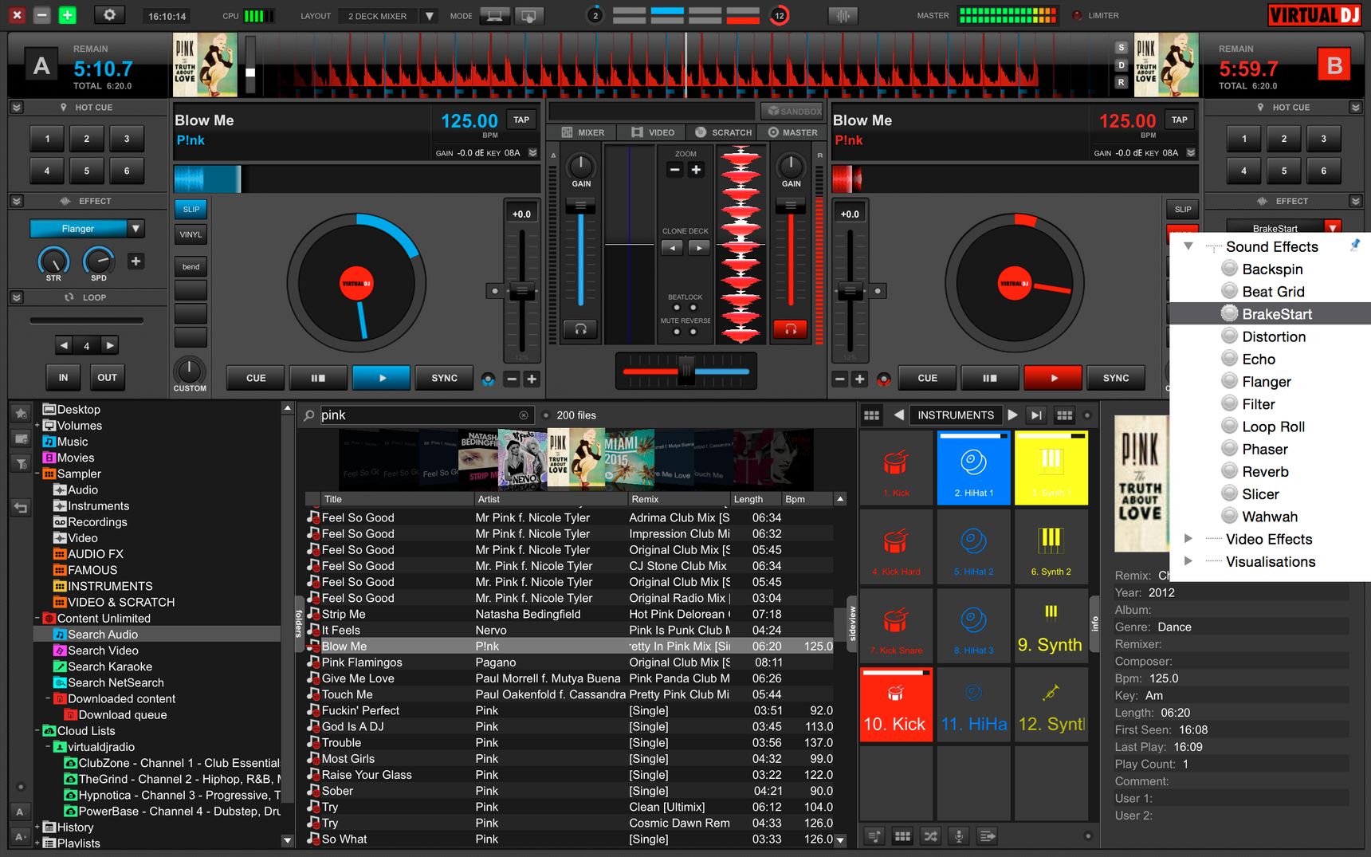Toggle SLIP mode on deck A
The height and width of the screenshot is (857, 1371).
191,210
